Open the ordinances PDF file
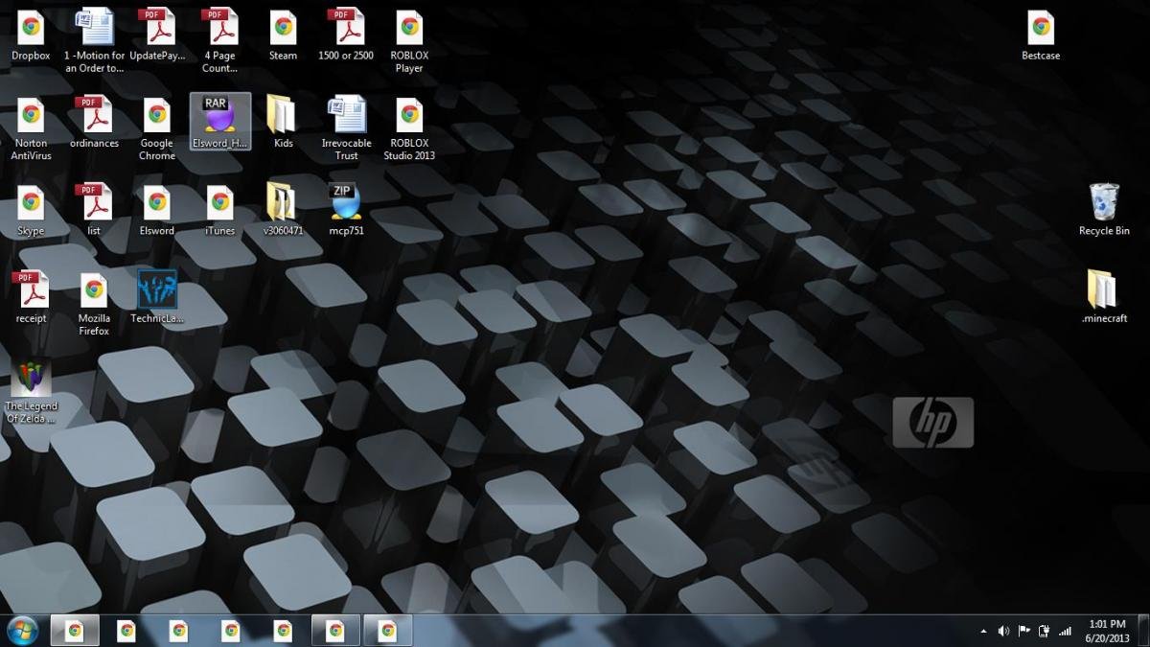 (94, 124)
